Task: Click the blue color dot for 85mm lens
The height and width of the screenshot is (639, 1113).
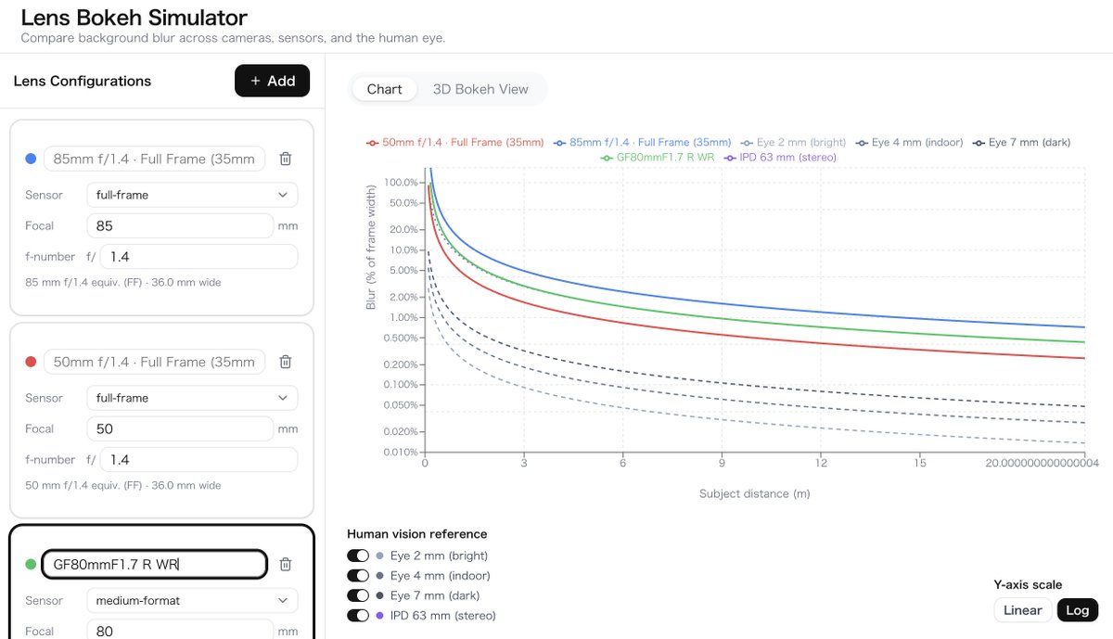Action: pos(31,159)
